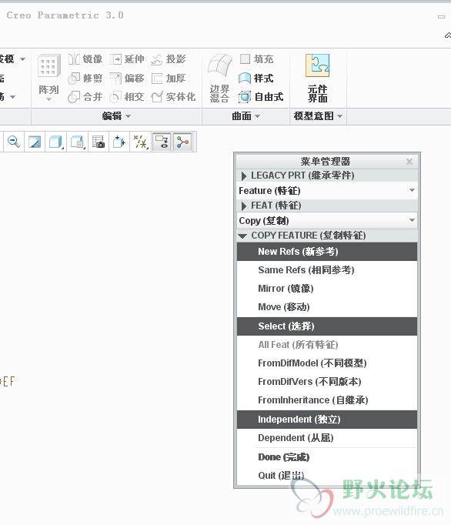Open the display style cube icon

tap(56, 142)
